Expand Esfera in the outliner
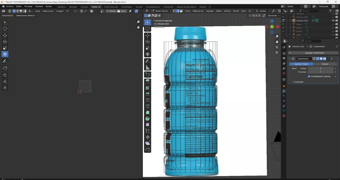The width and height of the screenshot is (340, 180). point(290,31)
